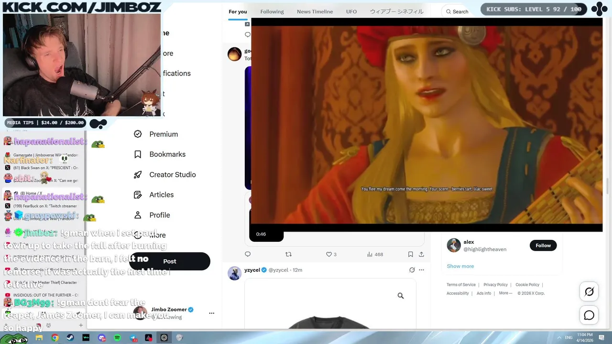This screenshot has height=344, width=612.
Task: Switch to the For you tab
Action: (238, 11)
